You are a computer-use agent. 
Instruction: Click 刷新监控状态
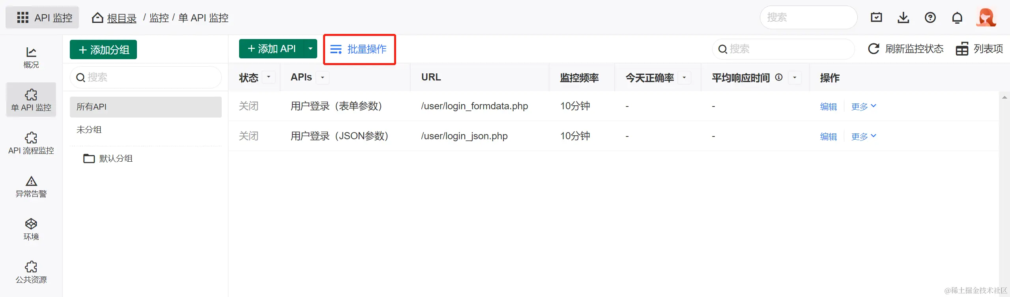[x=906, y=49]
